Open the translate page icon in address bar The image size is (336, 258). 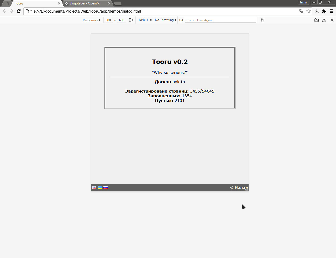click(301, 11)
